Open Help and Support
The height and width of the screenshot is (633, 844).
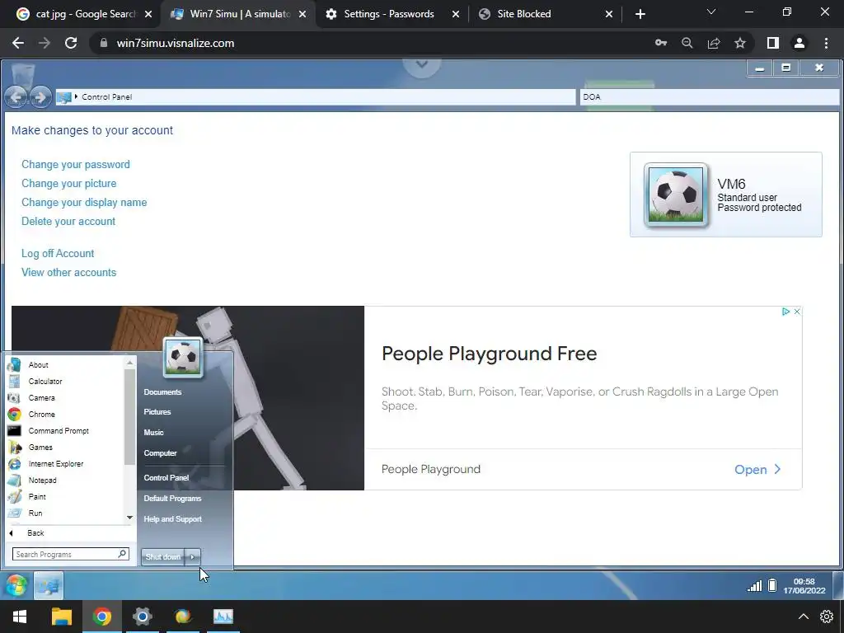(172, 519)
